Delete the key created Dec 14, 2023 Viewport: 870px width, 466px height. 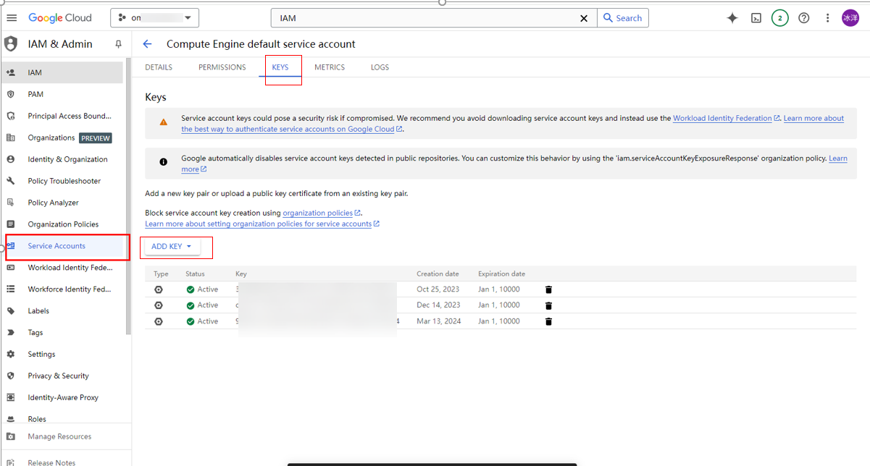[x=548, y=305]
